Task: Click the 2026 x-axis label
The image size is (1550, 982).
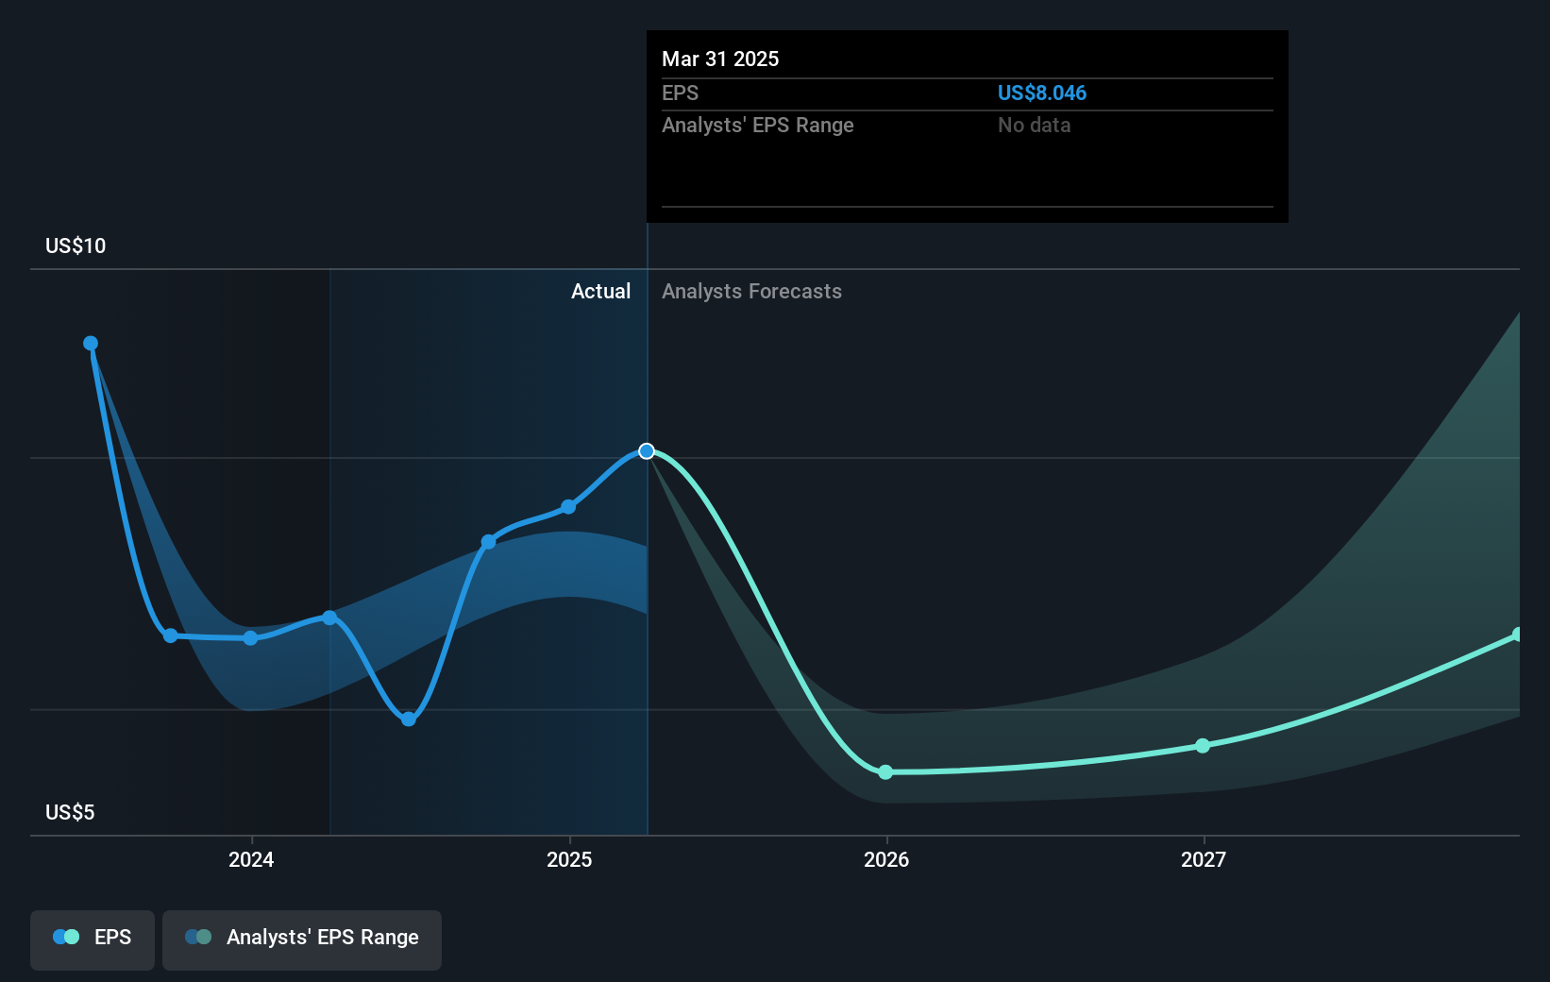Action: pyautogui.click(x=886, y=859)
